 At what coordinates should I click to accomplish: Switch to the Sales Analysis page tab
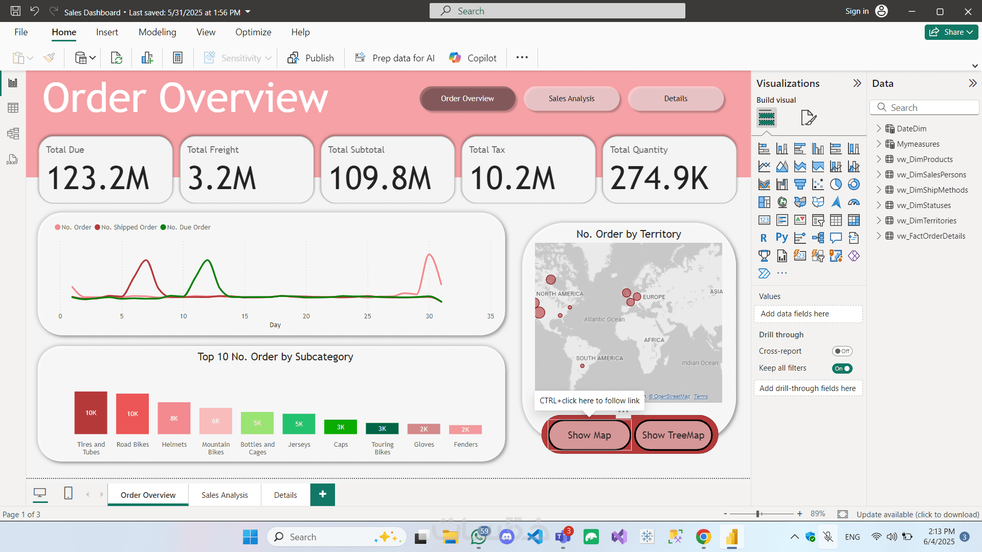click(x=225, y=495)
